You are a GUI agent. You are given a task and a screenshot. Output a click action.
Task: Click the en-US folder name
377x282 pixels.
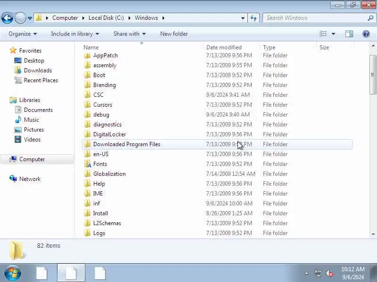(101, 154)
